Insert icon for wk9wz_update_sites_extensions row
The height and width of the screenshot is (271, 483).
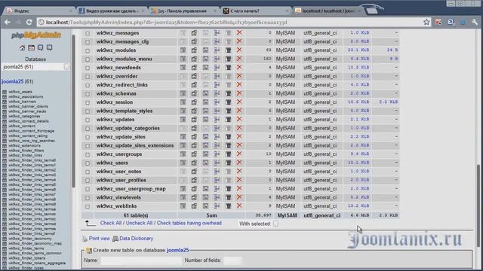click(x=217, y=145)
